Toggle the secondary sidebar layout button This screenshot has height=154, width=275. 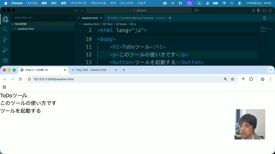point(270,10)
